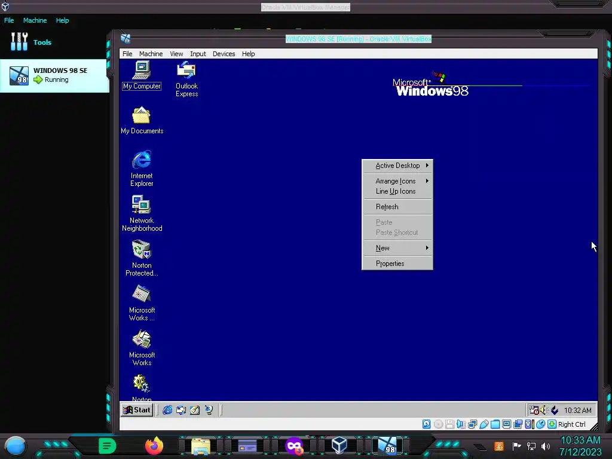Open Firefox from host taskbar

154,445
